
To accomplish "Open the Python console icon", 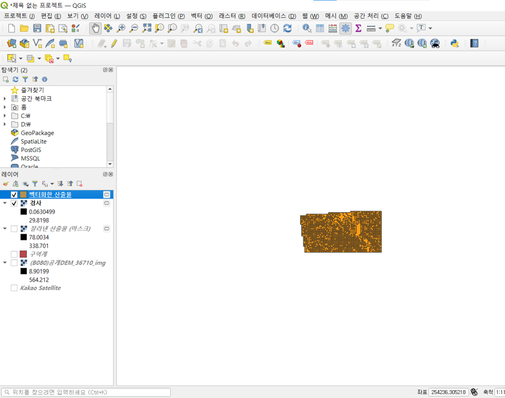I will click(455, 44).
